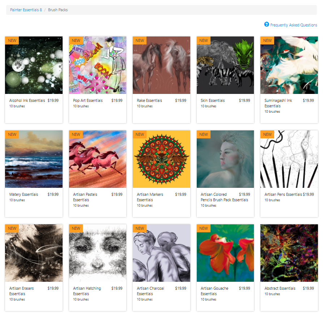Click the Artisan Charcoal Essentials title

pos(150,291)
